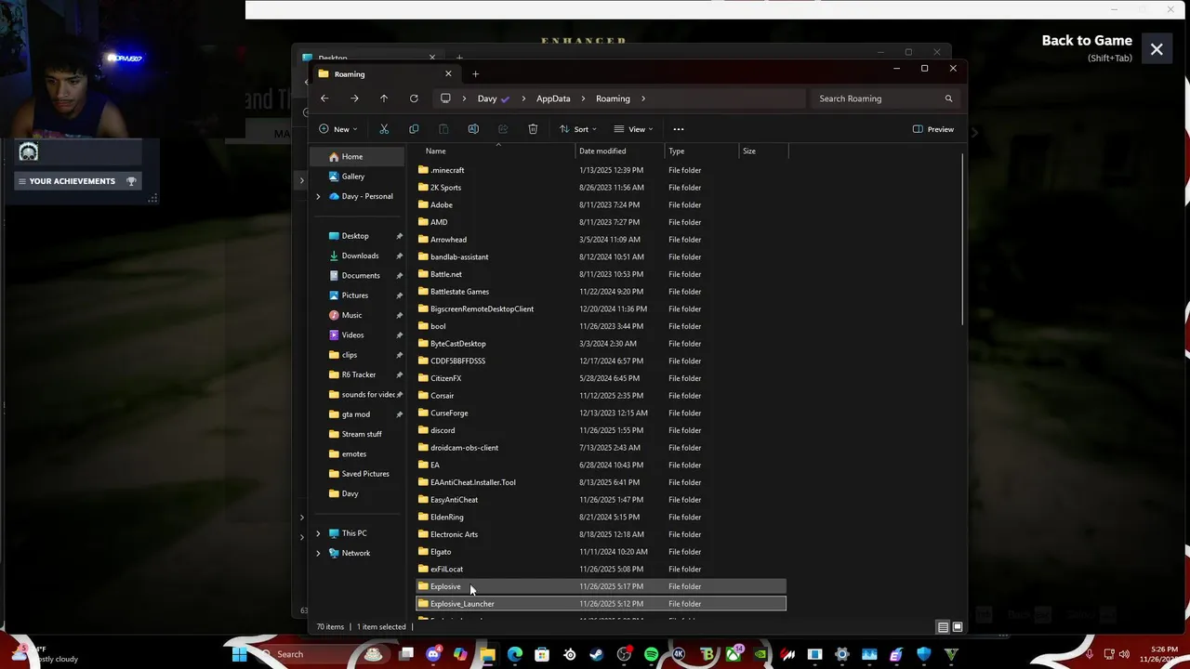The width and height of the screenshot is (1190, 669).
Task: Open Gallery in the navigation pane
Action: (352, 177)
